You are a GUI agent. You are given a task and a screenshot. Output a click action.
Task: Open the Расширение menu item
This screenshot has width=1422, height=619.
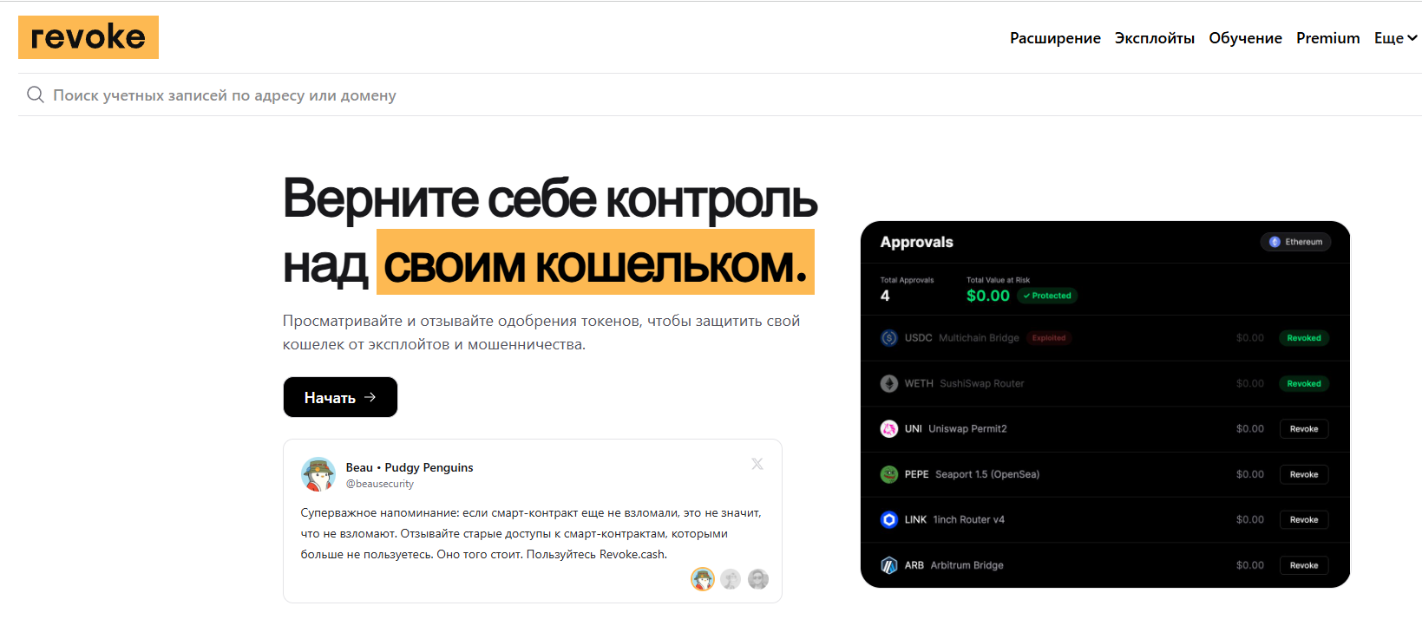1055,38
